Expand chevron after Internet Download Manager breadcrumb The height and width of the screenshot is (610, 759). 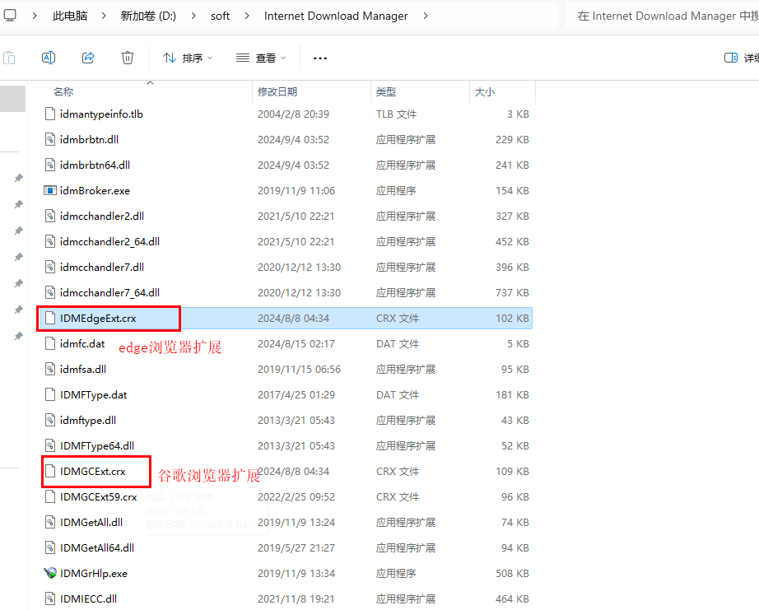(426, 16)
